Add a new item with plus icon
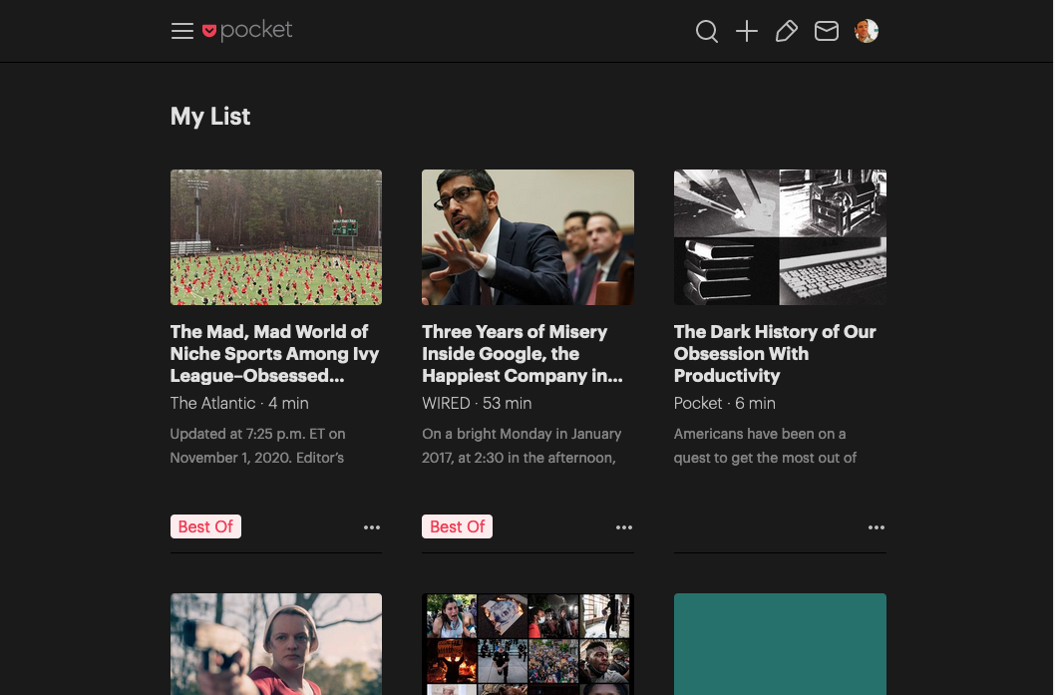This screenshot has width=1055, height=695. pos(746,31)
